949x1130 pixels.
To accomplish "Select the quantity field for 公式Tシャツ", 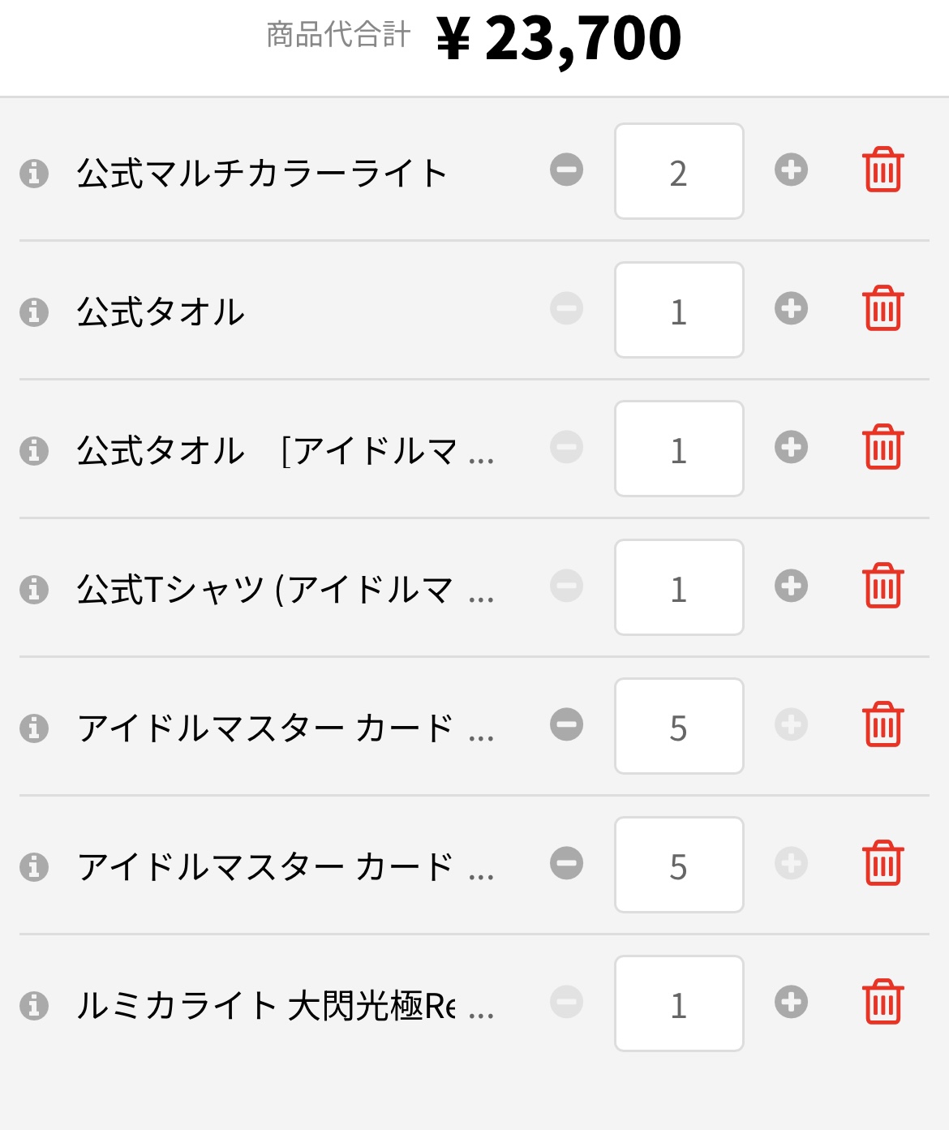I will pyautogui.click(x=679, y=588).
